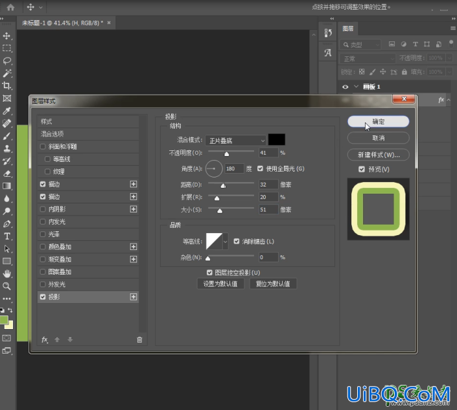Select the Gradient tool
This screenshot has height=410, width=457.
click(x=6, y=186)
